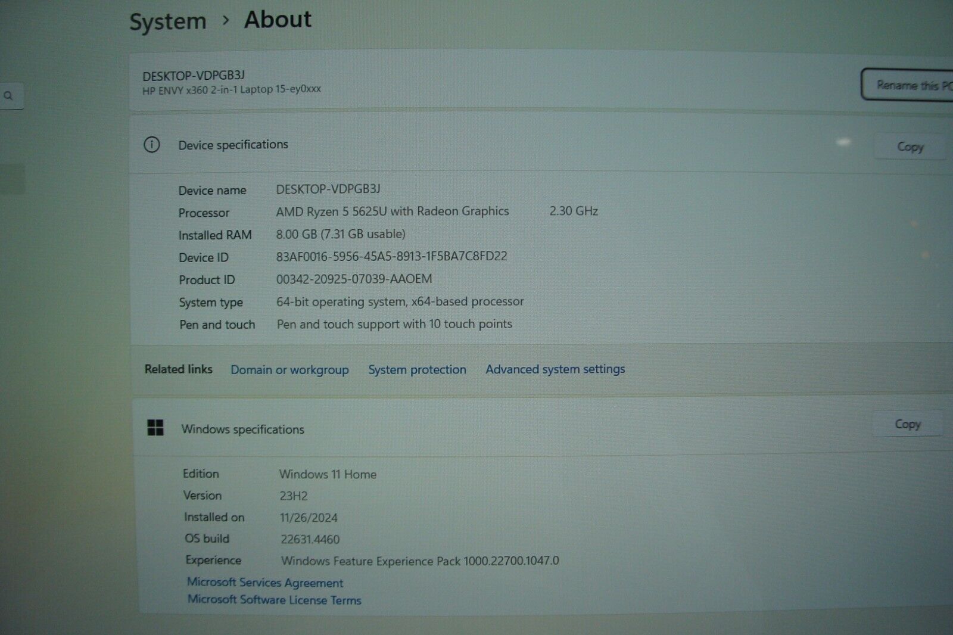Click the Version label
953x635 pixels.
tap(203, 496)
